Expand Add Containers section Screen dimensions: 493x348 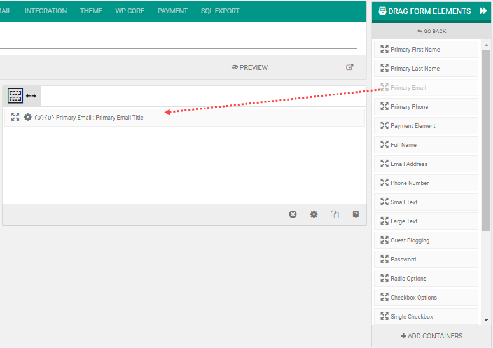pyautogui.click(x=431, y=336)
